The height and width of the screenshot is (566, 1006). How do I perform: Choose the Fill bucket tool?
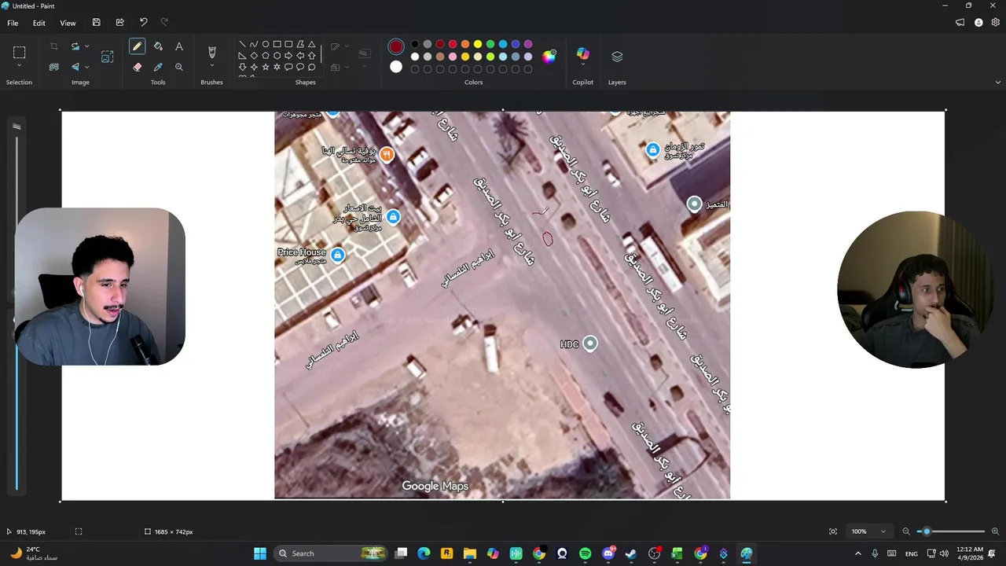(158, 46)
